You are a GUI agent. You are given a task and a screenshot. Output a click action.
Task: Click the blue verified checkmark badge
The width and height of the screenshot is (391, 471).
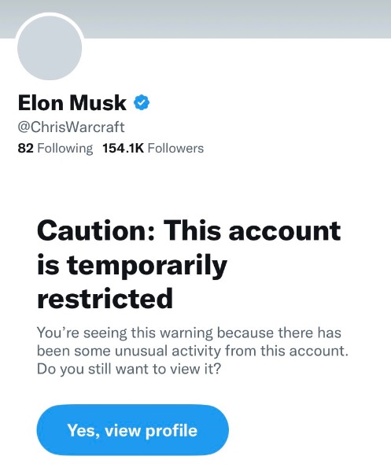(142, 102)
